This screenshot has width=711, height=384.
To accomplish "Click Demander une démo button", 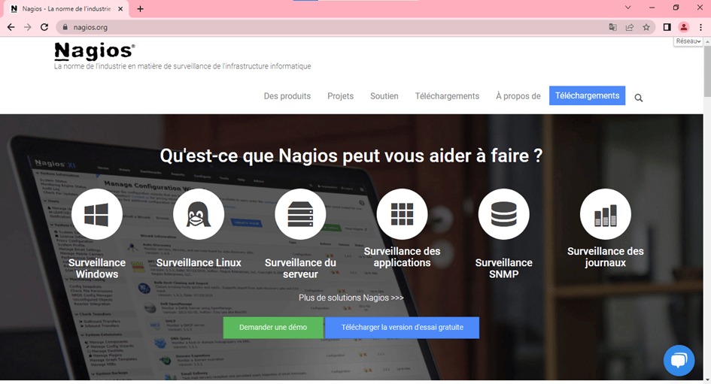I will 273,328.
